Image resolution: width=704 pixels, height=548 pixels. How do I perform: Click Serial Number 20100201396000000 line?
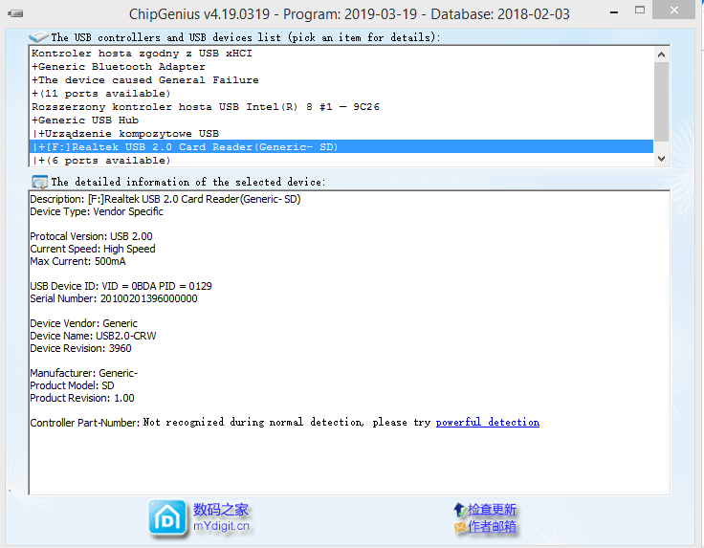click(x=114, y=298)
